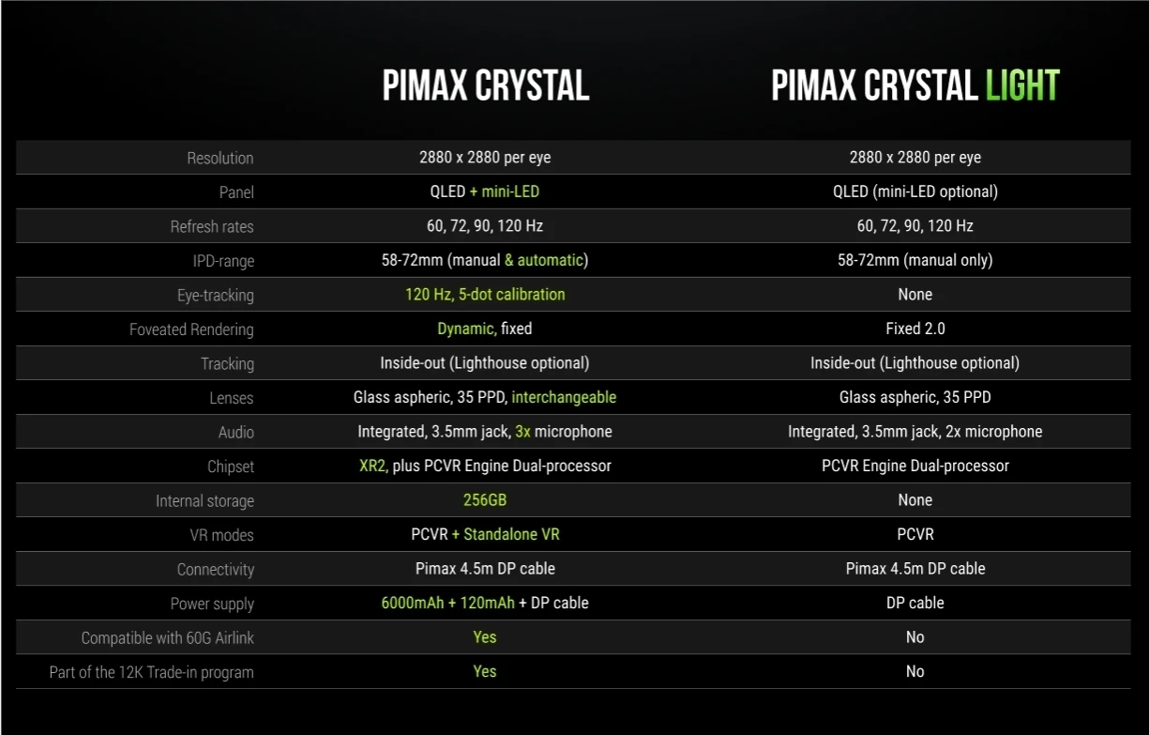This screenshot has height=735, width=1149.
Task: Select the Foveated Rendering row label
Action: pyautogui.click(x=191, y=329)
